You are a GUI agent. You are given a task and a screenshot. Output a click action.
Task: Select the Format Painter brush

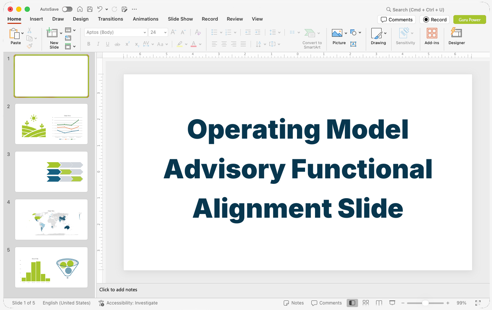pyautogui.click(x=29, y=46)
